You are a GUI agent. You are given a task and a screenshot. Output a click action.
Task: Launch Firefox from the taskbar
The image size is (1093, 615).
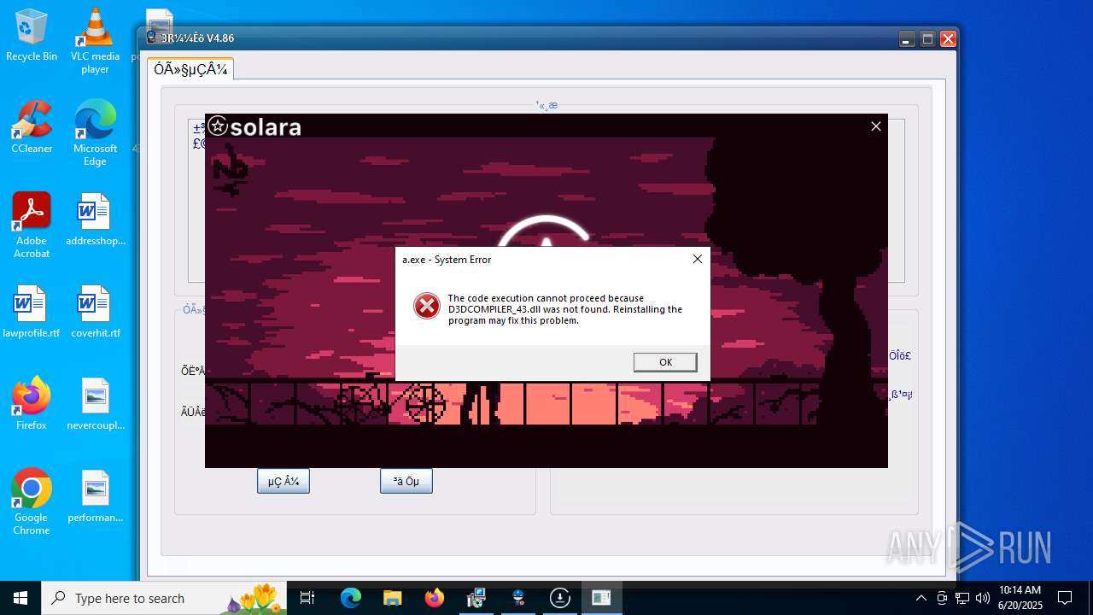point(434,598)
